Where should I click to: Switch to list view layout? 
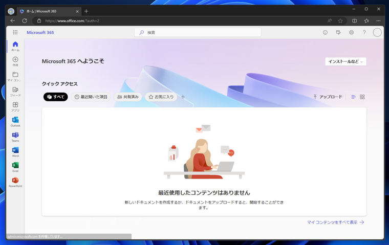click(x=353, y=97)
